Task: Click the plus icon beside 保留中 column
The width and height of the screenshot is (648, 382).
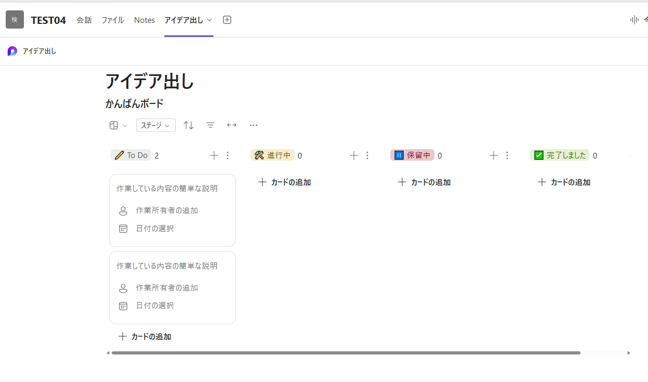Action: [494, 155]
